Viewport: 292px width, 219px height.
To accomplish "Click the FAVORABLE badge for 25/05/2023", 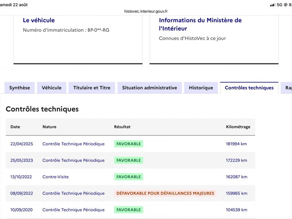I will (128, 160).
